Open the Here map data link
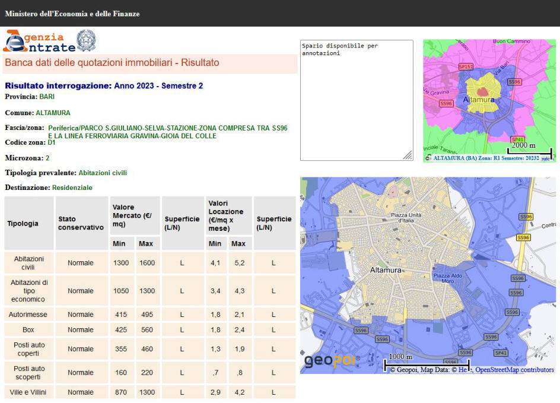 pyautogui.click(x=462, y=370)
